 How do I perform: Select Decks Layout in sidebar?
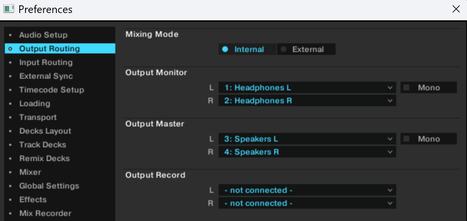click(45, 131)
